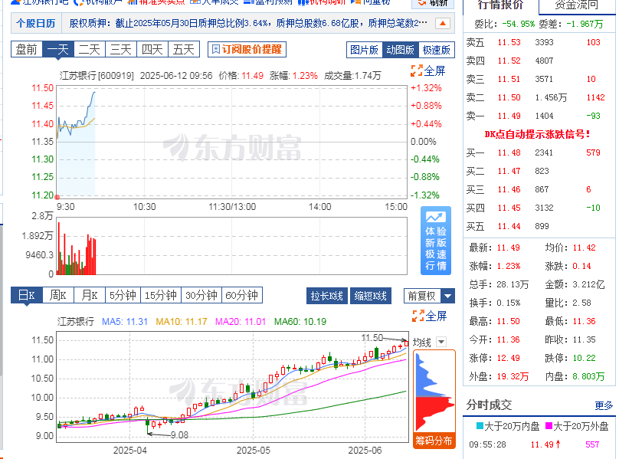The height and width of the screenshot is (459, 619).
Task: Click the cyan 大于20万内盘 legend swatch
Action: tap(480, 426)
